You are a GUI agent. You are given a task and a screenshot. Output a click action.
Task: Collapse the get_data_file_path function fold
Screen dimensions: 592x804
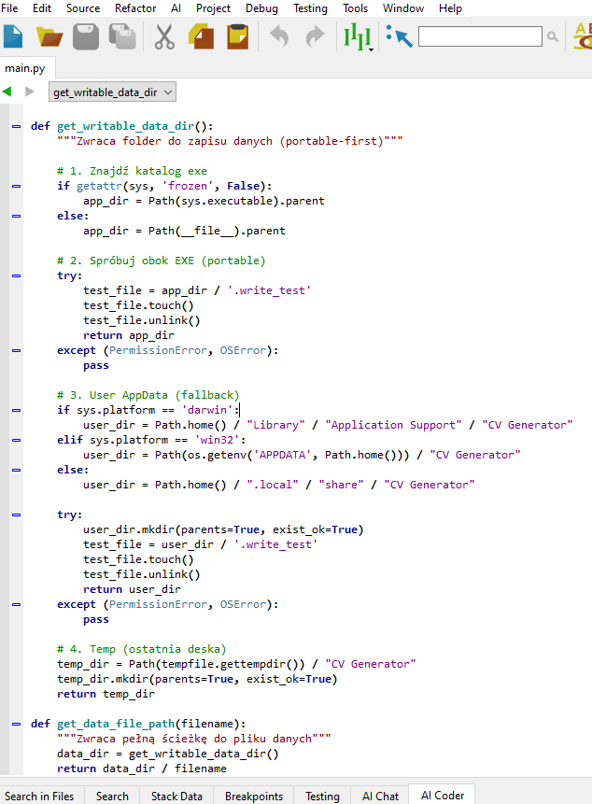16,724
